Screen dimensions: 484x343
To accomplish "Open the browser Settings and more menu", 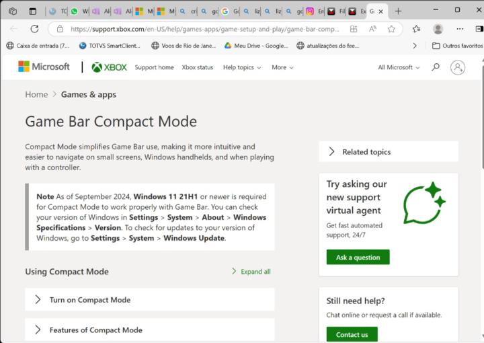I will click(460, 29).
